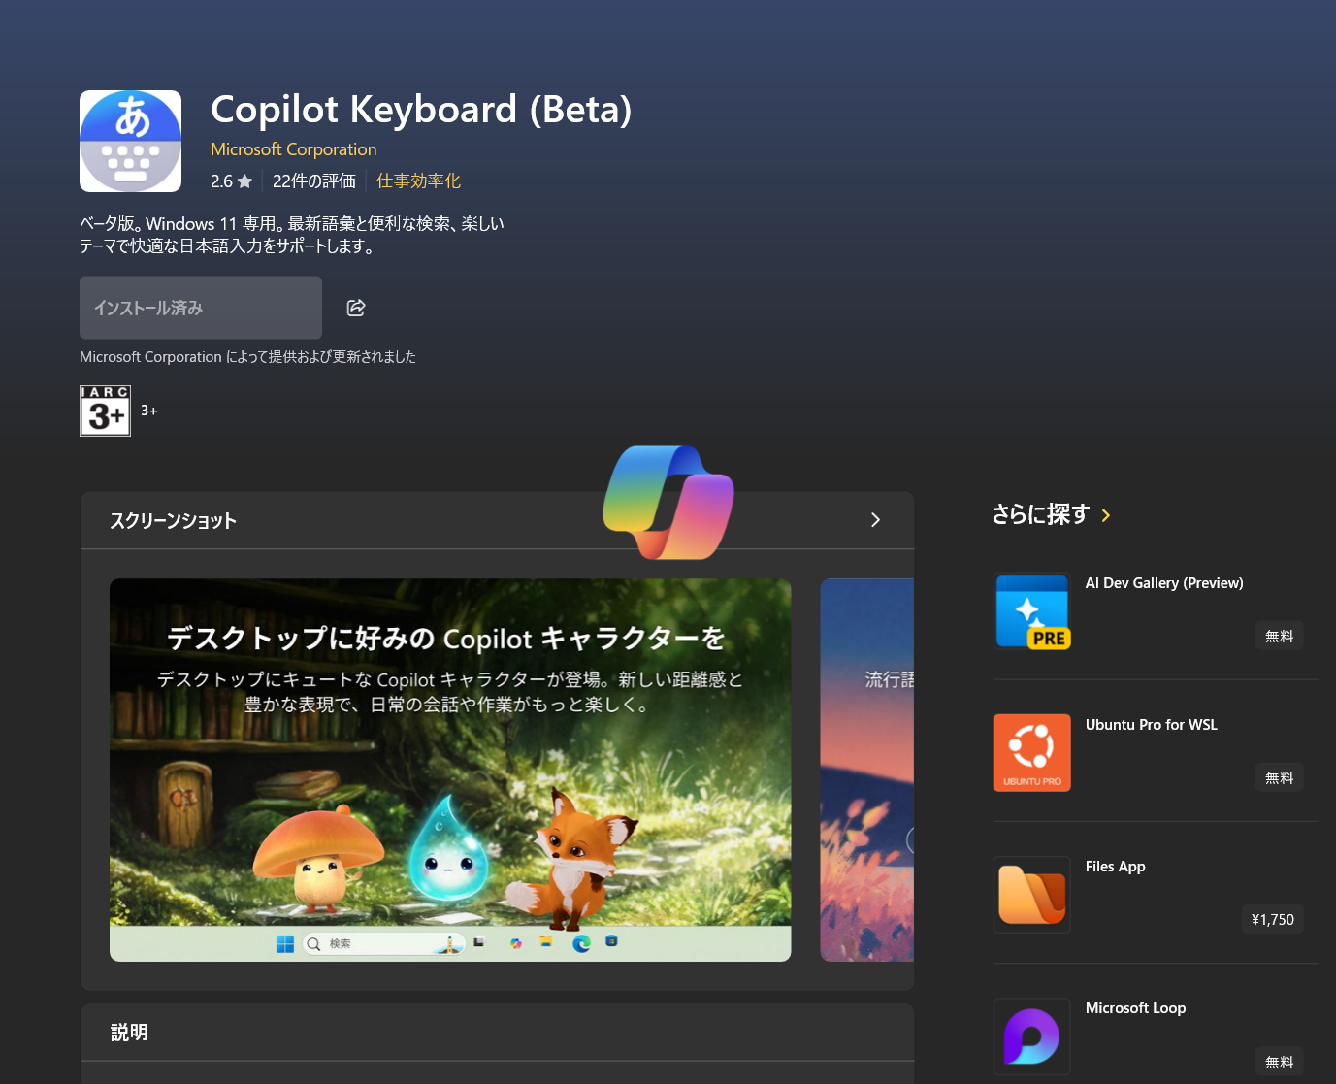Image resolution: width=1336 pixels, height=1084 pixels.
Task: Open the 説明 section header
Action: [x=129, y=1033]
